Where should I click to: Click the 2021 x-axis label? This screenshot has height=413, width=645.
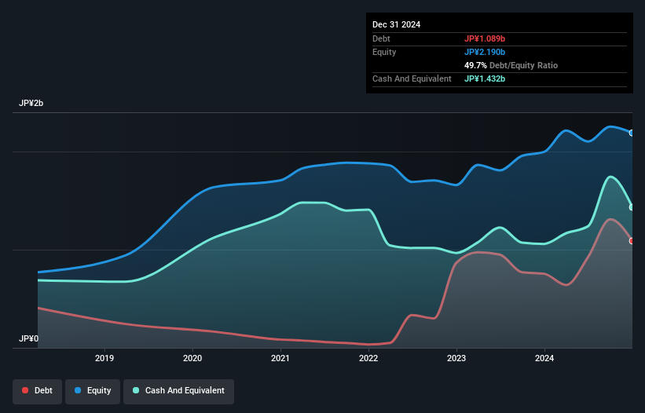[280, 358]
